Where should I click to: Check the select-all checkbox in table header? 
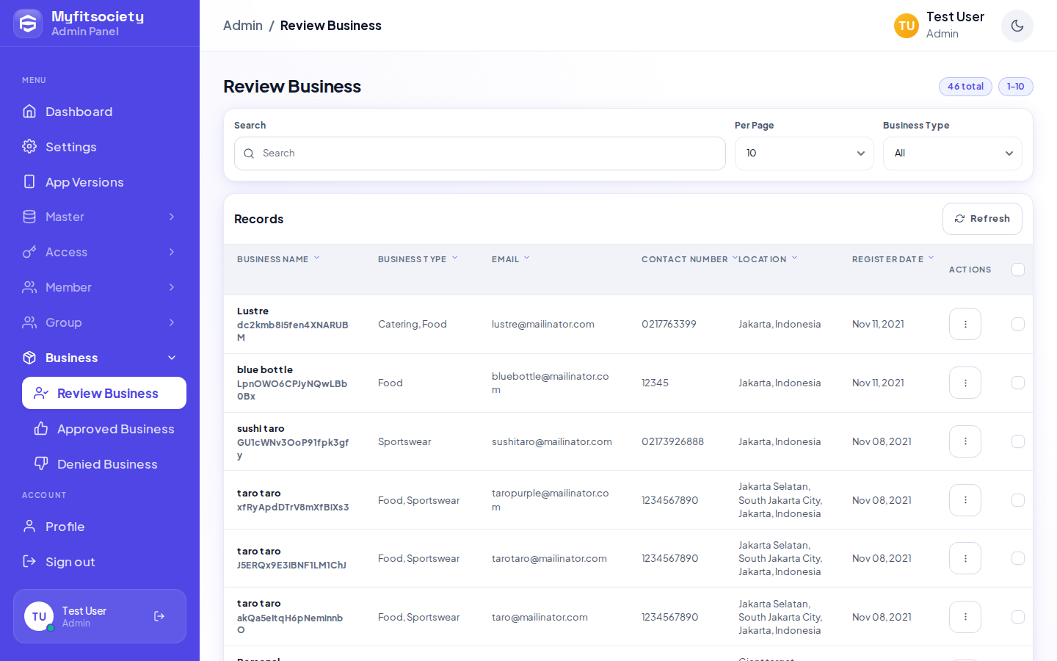[1018, 270]
